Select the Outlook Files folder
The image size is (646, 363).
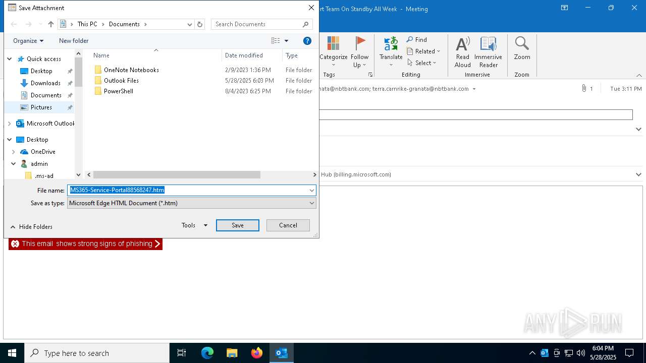(x=121, y=81)
